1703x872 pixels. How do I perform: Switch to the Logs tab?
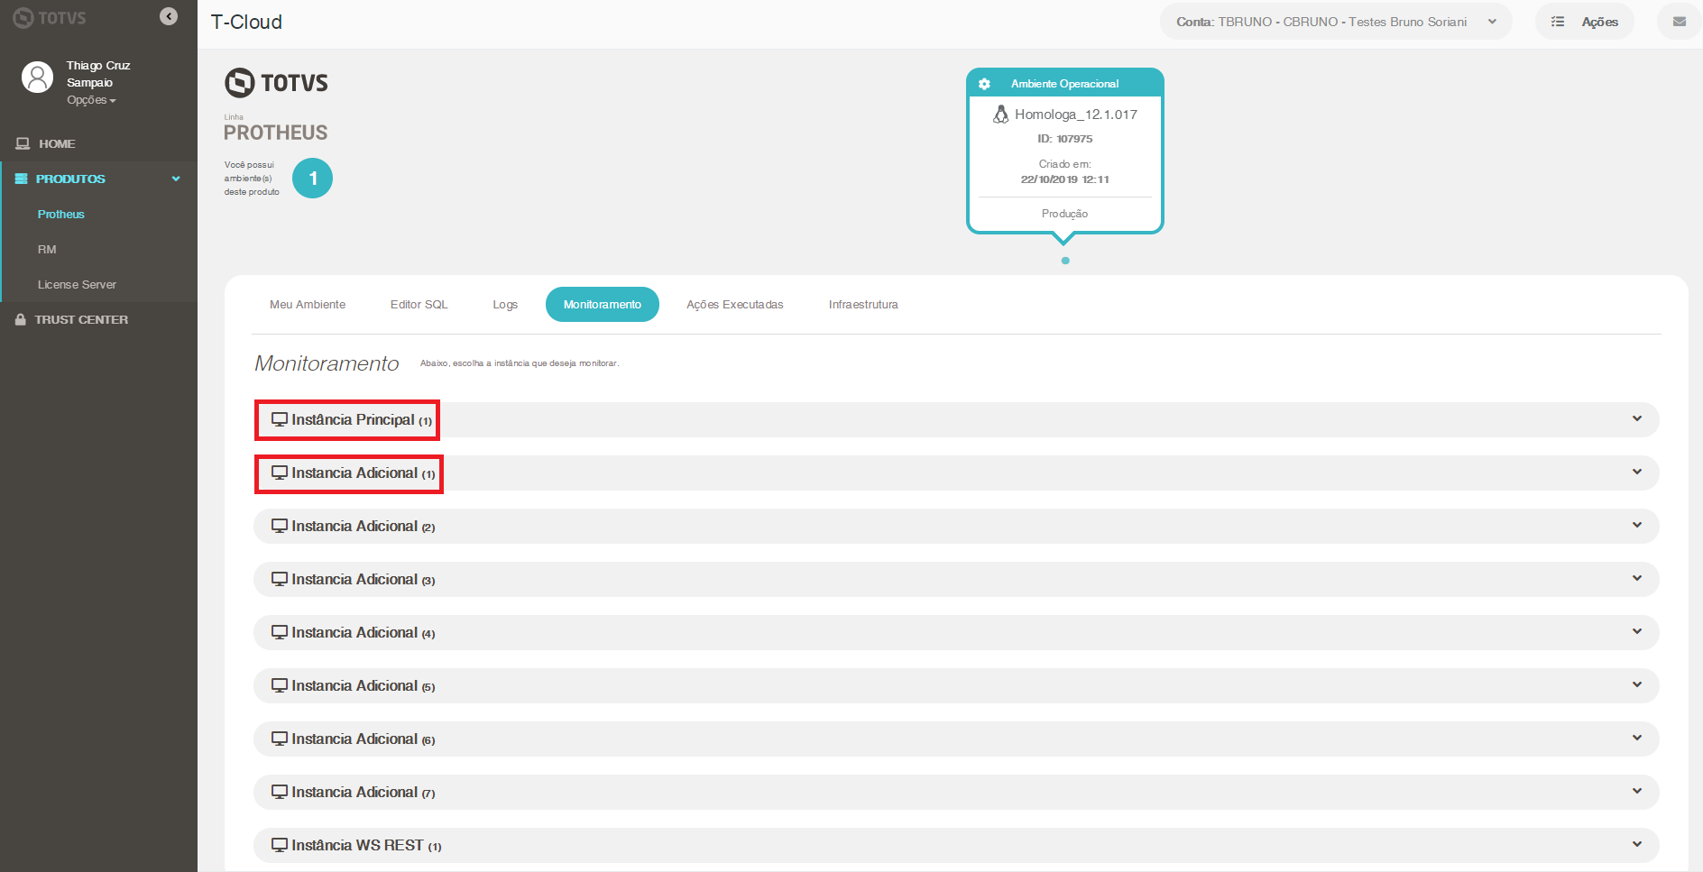click(505, 305)
